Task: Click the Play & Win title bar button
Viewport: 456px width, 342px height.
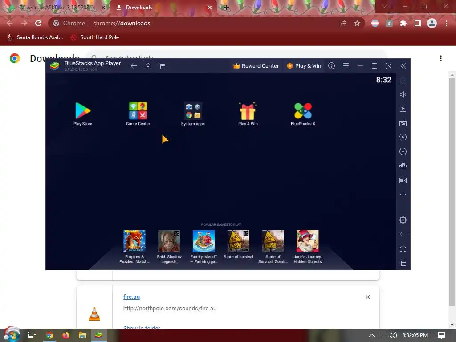Action: pos(304,66)
